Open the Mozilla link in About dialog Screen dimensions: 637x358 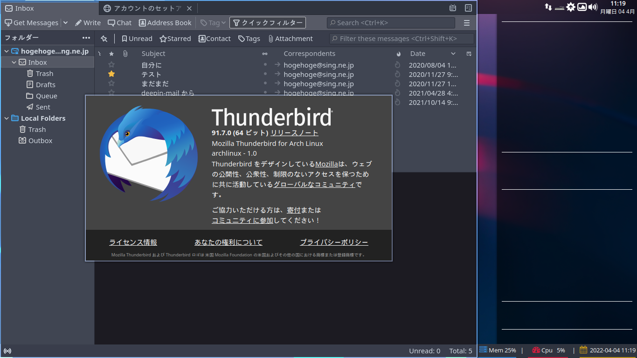point(326,164)
